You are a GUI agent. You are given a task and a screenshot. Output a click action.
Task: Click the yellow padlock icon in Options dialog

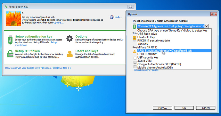[x=135, y=38]
